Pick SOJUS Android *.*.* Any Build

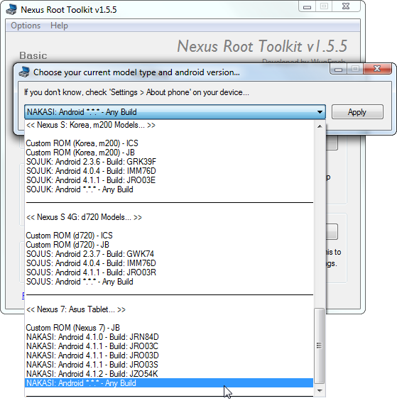click(169, 282)
